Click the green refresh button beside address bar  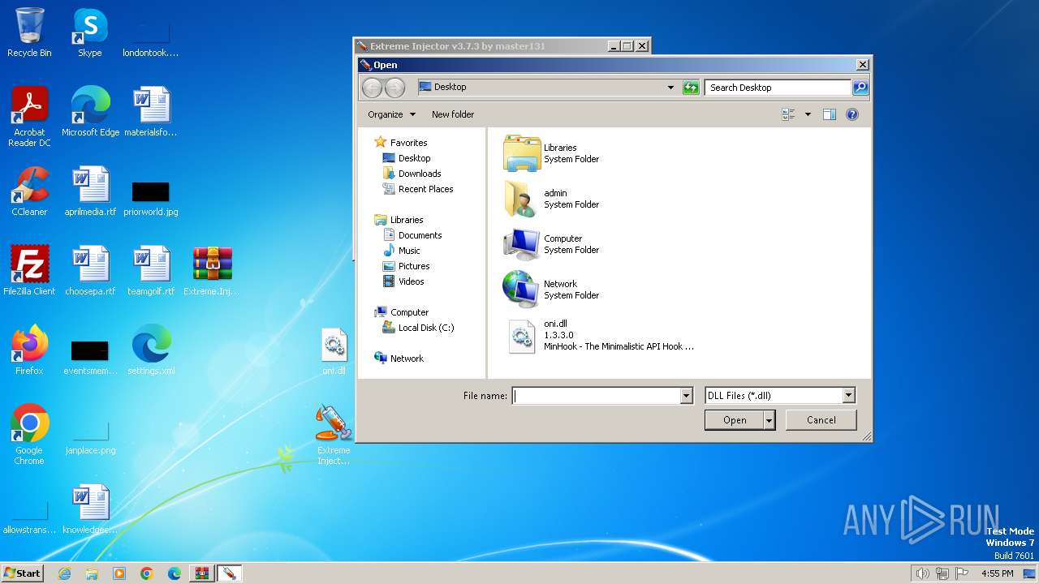click(691, 88)
